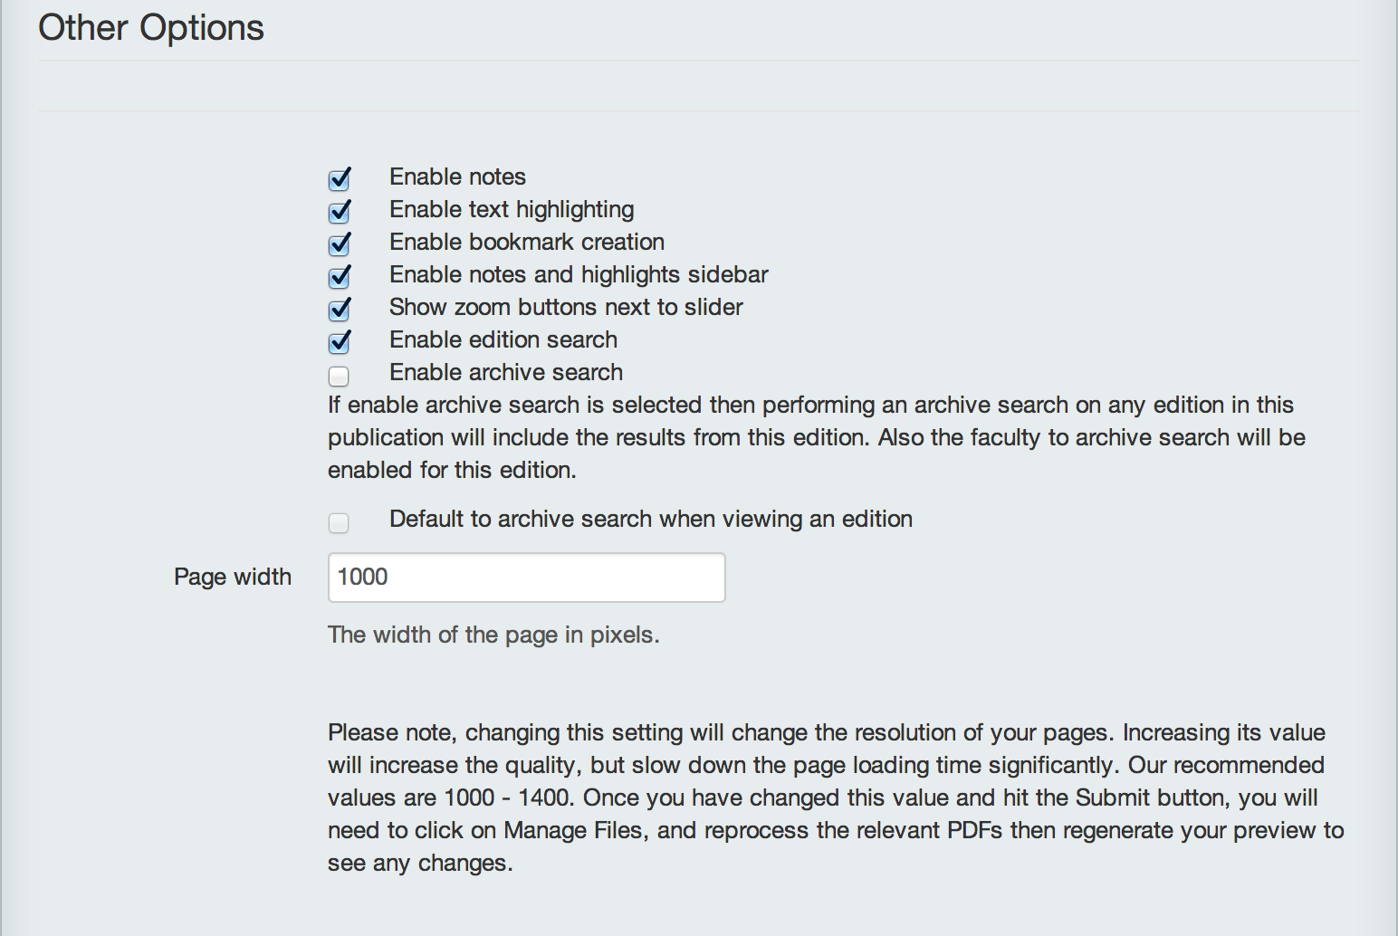Click the 'Show zoom buttons next to slider' label
Viewport: 1398px width, 936px height.
[566, 307]
